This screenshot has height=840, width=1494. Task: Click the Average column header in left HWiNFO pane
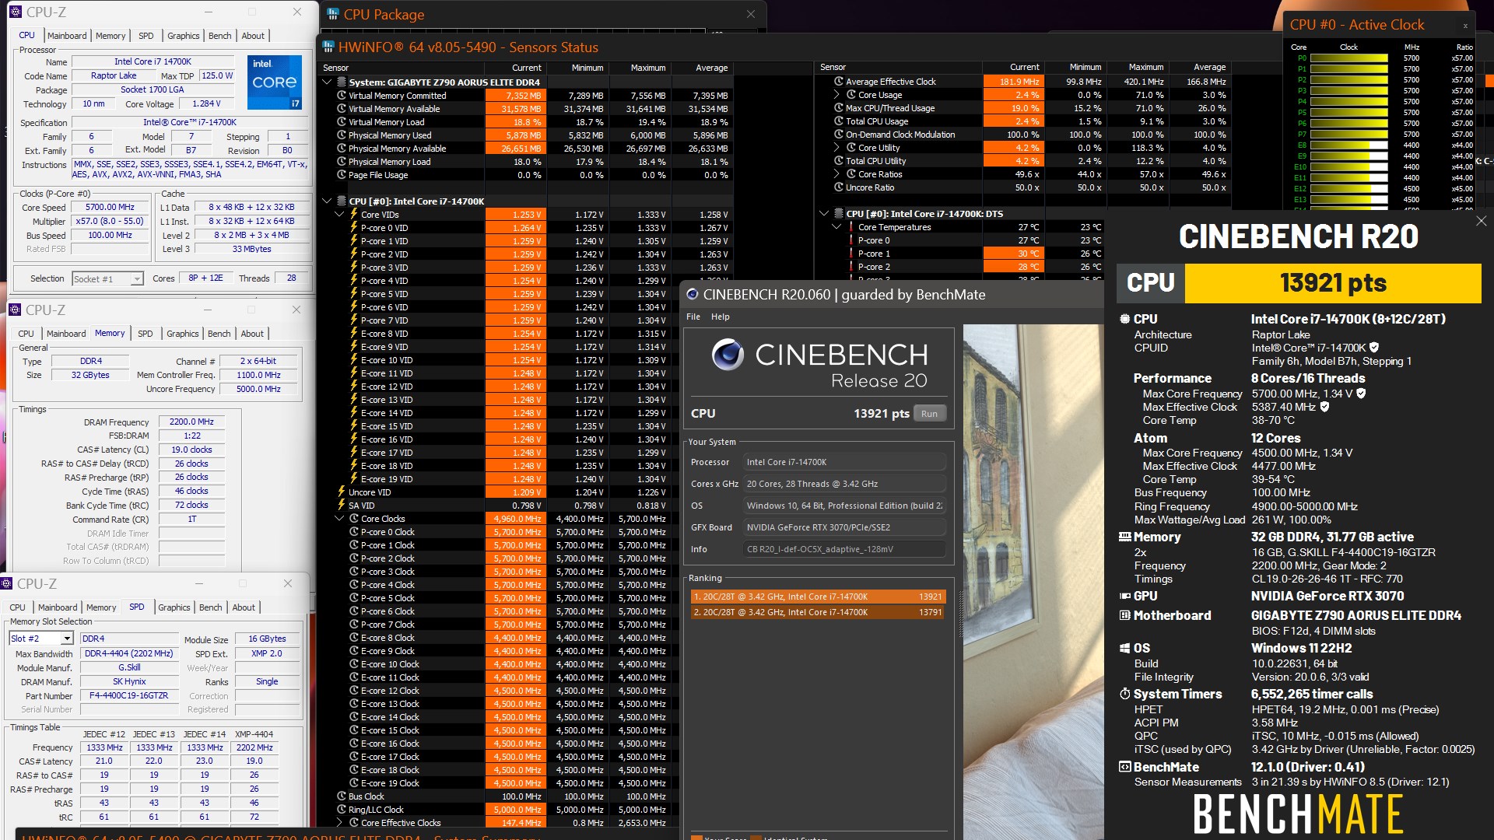click(x=711, y=68)
